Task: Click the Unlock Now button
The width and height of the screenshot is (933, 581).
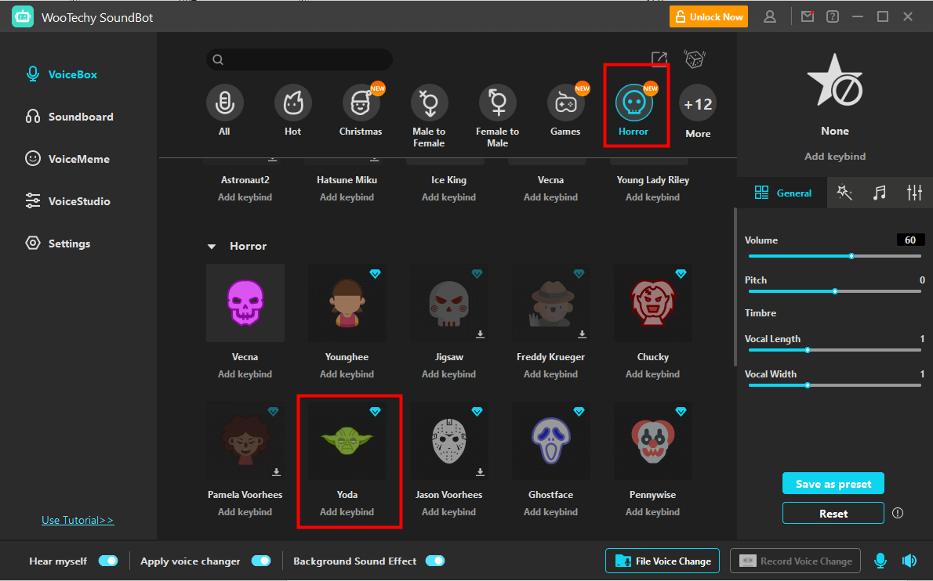Action: point(709,16)
